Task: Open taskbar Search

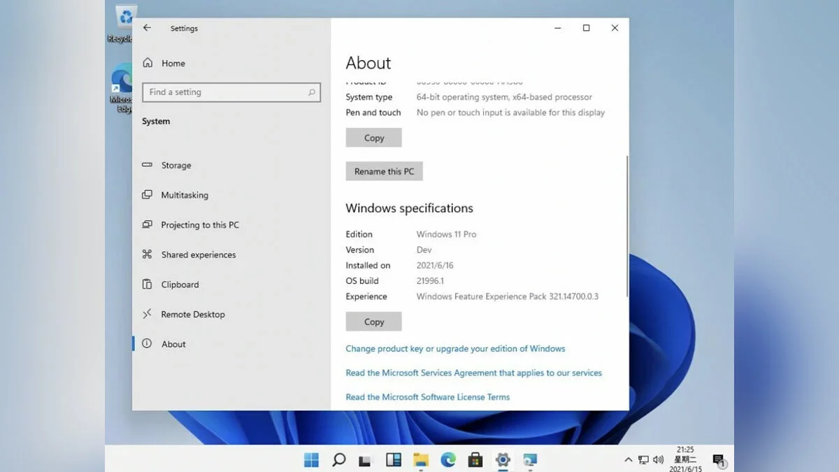Action: tap(339, 459)
